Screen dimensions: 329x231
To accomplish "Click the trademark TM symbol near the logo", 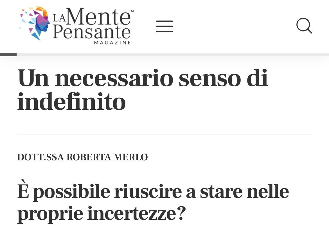I will pos(131,11).
